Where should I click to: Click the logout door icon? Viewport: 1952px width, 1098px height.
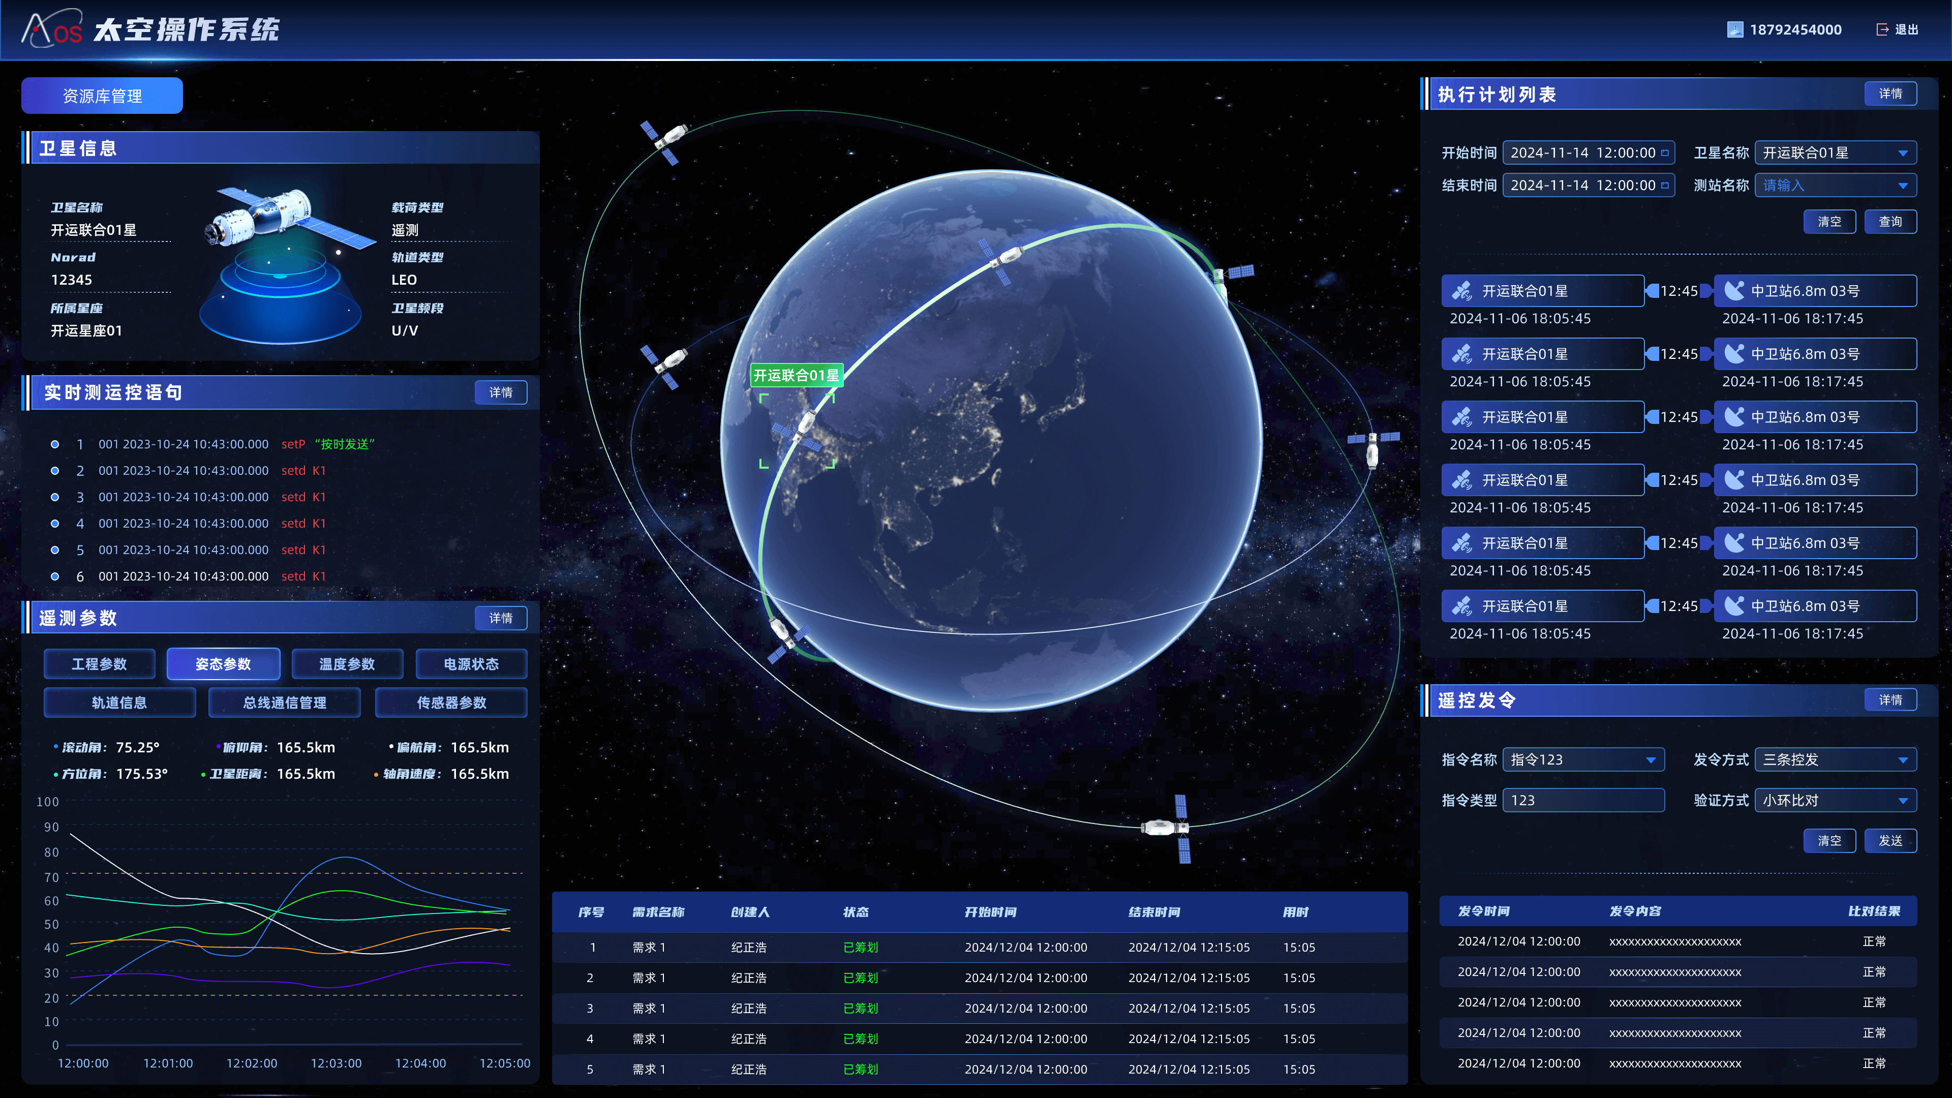(x=1882, y=29)
